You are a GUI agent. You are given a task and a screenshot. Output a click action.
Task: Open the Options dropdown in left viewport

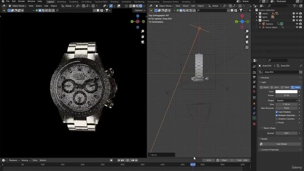(x=139, y=10)
